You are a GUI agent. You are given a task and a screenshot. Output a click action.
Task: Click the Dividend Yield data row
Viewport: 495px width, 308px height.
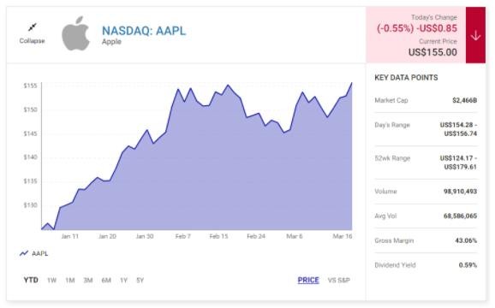click(426, 265)
